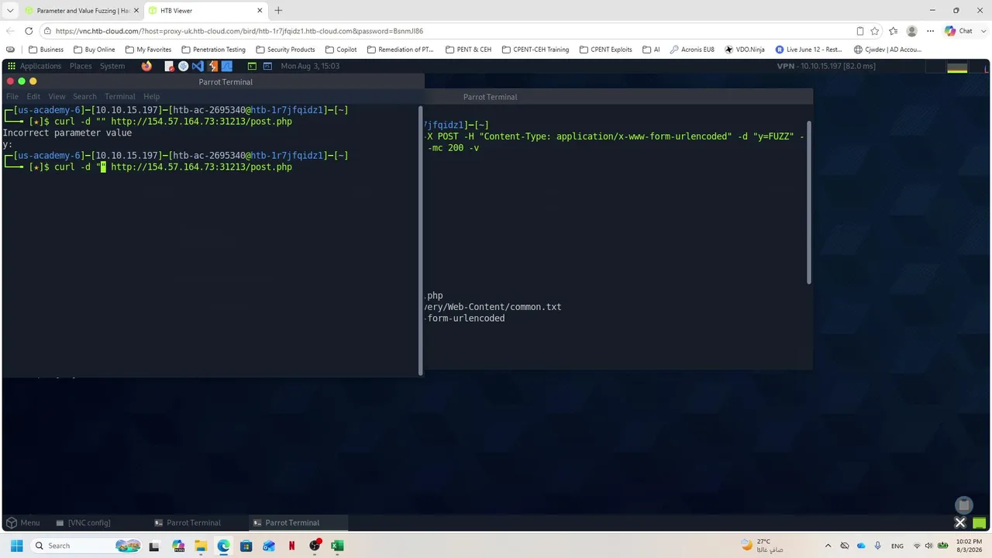Open the Business bookmarks folder
Screen dimensions: 992x558
46,50
